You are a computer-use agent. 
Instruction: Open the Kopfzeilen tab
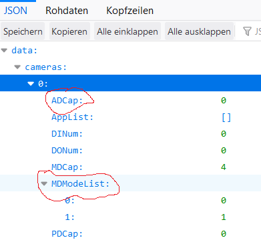tap(129, 11)
